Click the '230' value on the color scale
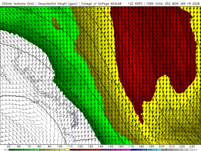201x151 pixels. click(192, 146)
